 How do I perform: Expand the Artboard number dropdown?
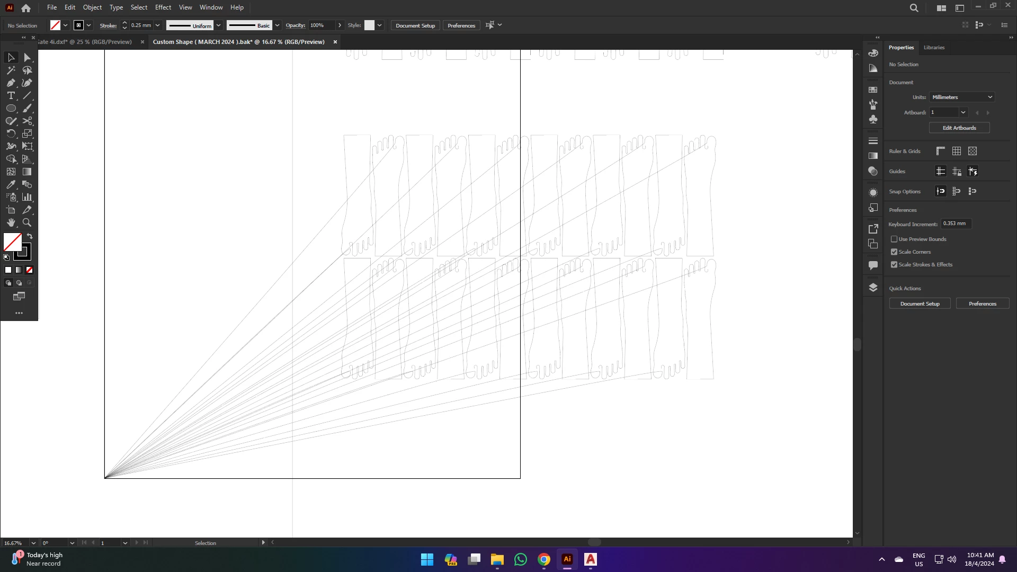point(963,112)
